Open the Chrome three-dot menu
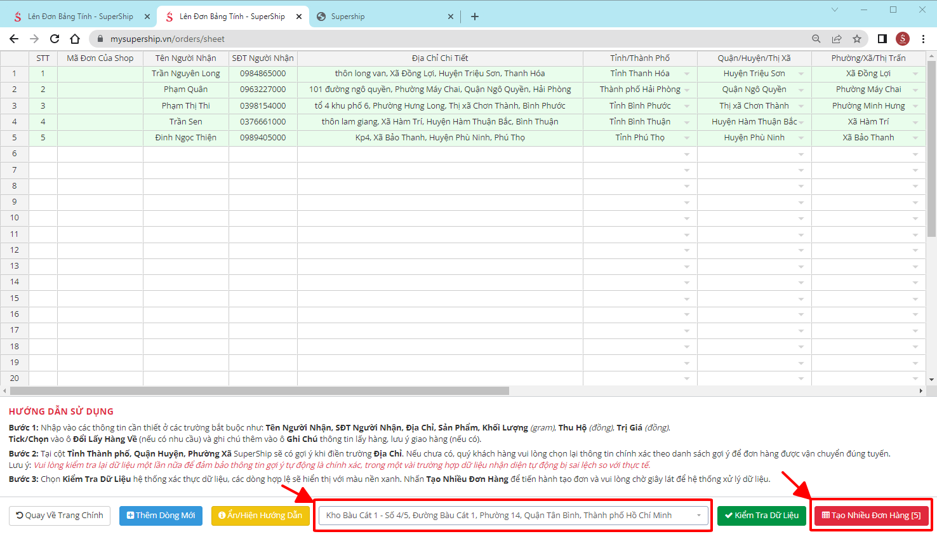This screenshot has height=534, width=937. pyautogui.click(x=924, y=39)
